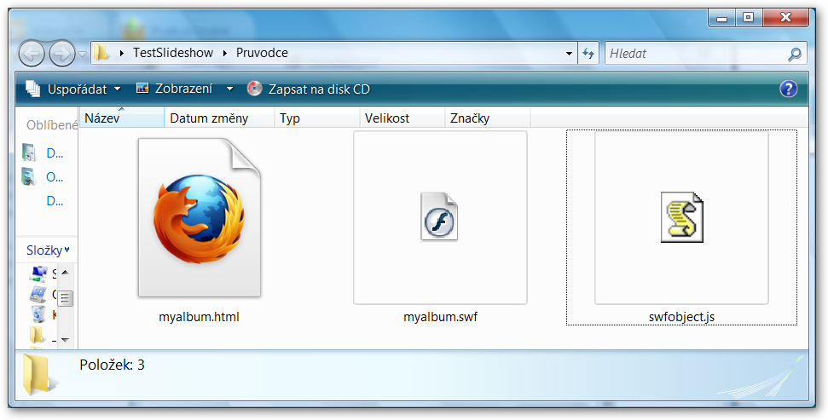Open recent pages dropdown next to Forward
Viewport: 828px width, 420px height.
[x=83, y=54]
